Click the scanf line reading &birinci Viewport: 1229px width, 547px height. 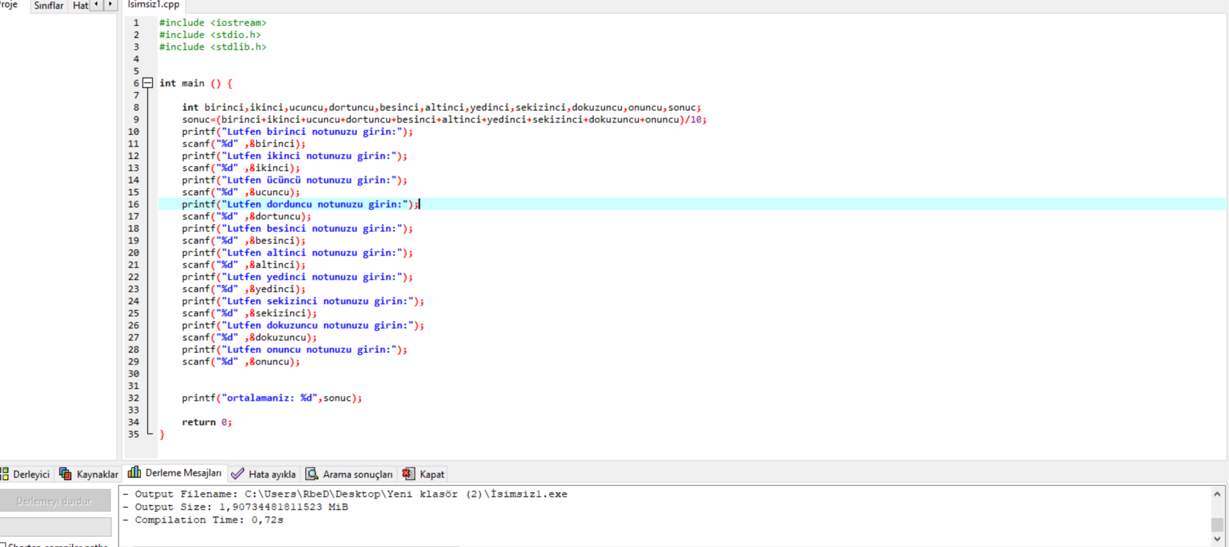tap(243, 144)
